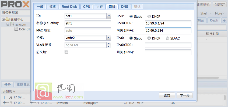Click the Proxmox logo

[15, 4]
